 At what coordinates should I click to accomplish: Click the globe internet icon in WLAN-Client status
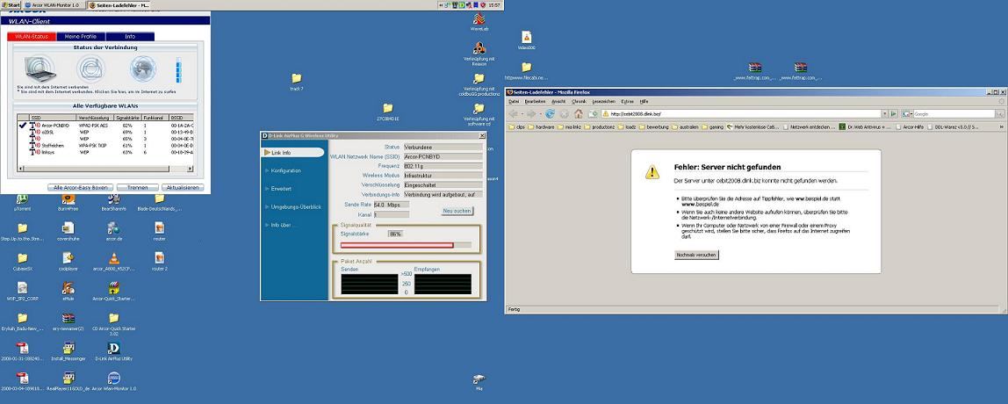pos(143,68)
